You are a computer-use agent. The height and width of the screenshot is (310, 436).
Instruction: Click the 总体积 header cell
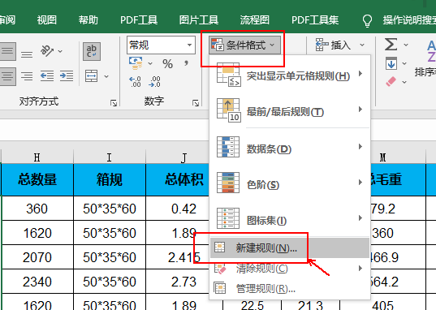(178, 179)
